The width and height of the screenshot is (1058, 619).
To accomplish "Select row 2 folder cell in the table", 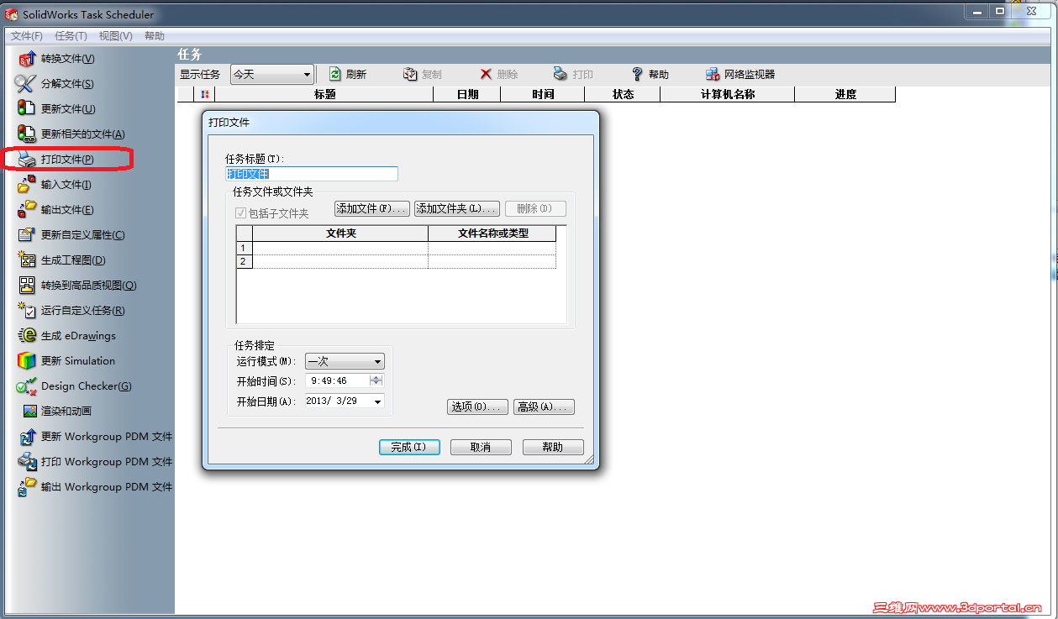I will point(340,261).
